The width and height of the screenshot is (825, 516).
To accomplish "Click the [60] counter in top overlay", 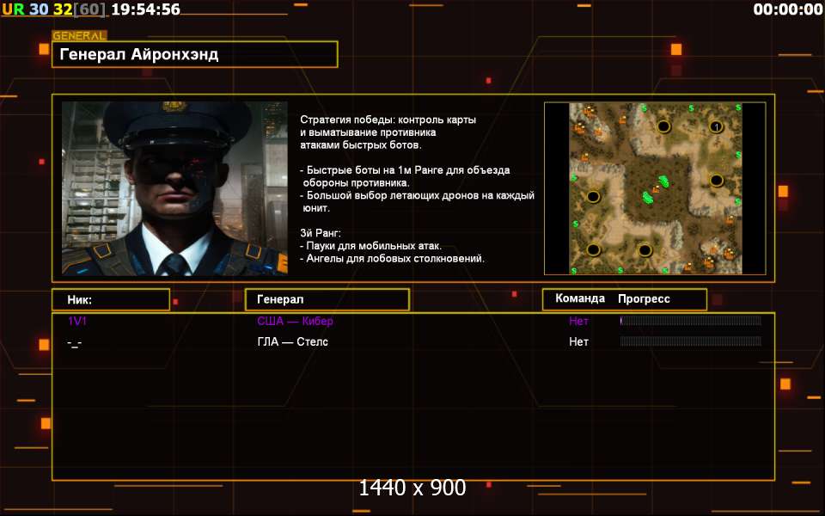I will [89, 9].
